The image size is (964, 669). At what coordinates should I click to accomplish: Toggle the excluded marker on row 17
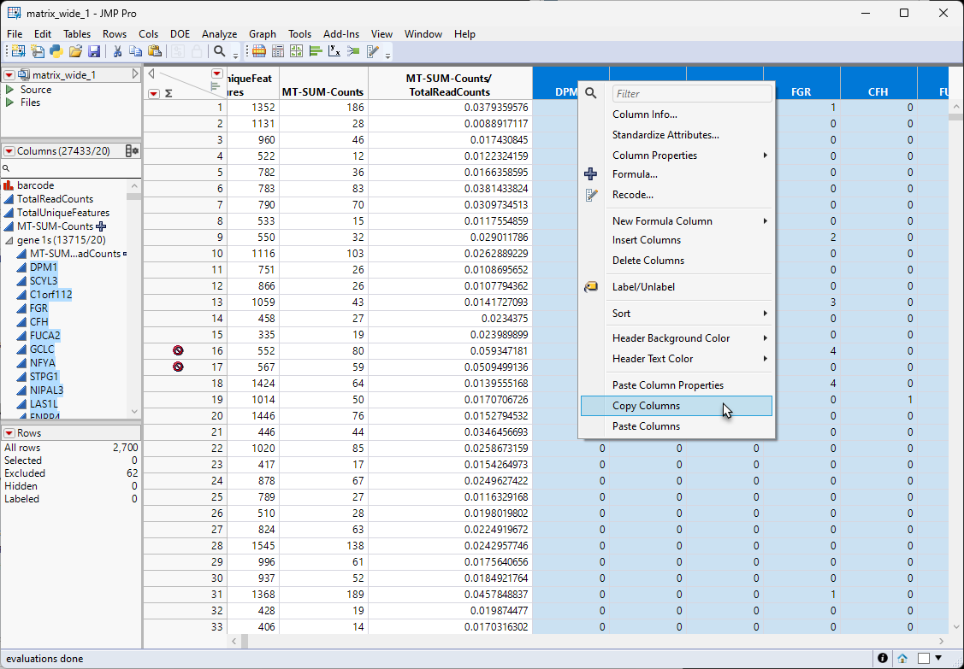[178, 367]
